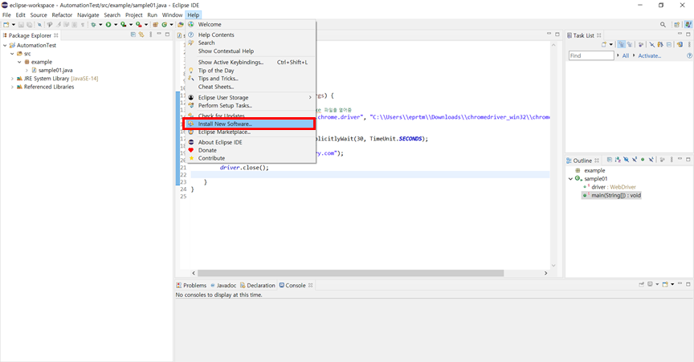Click the Find field in Task List
This screenshot has height=362, width=694.
click(x=591, y=55)
